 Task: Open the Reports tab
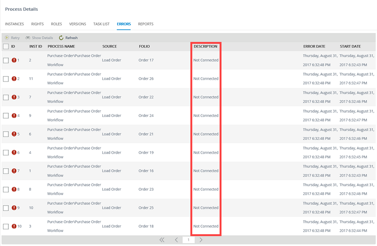click(146, 24)
